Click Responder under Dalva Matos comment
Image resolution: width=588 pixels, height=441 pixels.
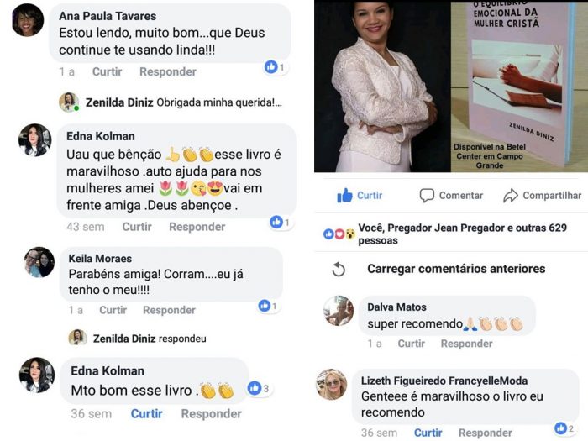(x=466, y=344)
